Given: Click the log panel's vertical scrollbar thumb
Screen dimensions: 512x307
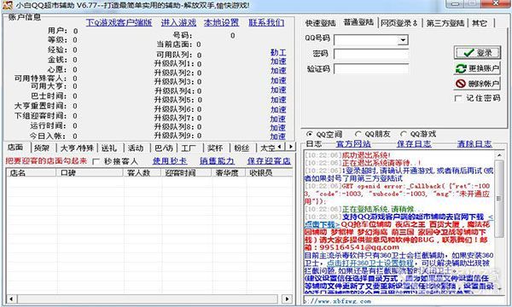Looking at the screenshot, I should (499, 199).
